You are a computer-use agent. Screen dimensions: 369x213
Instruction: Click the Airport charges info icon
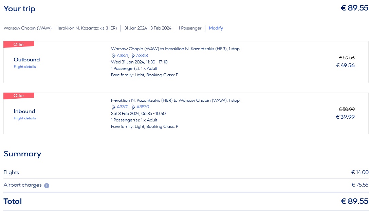(47, 186)
